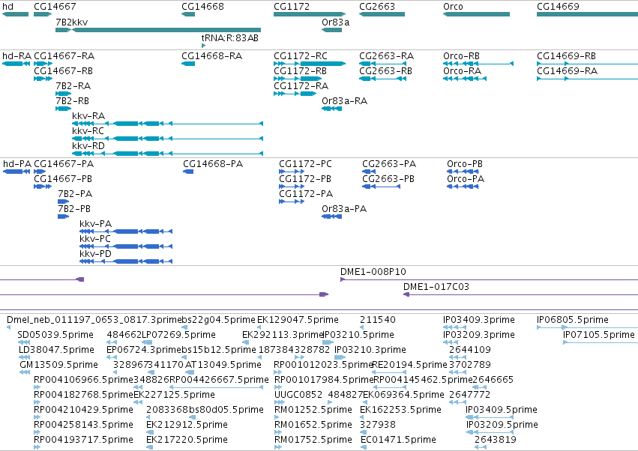Image resolution: width=638 pixels, height=451 pixels.
Task: Click the IP06805.5prime EST label
Action: pyautogui.click(x=573, y=320)
